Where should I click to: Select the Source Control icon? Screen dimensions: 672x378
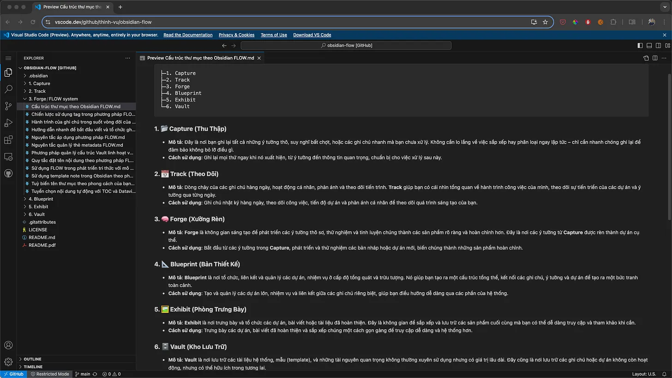[x=8, y=106]
